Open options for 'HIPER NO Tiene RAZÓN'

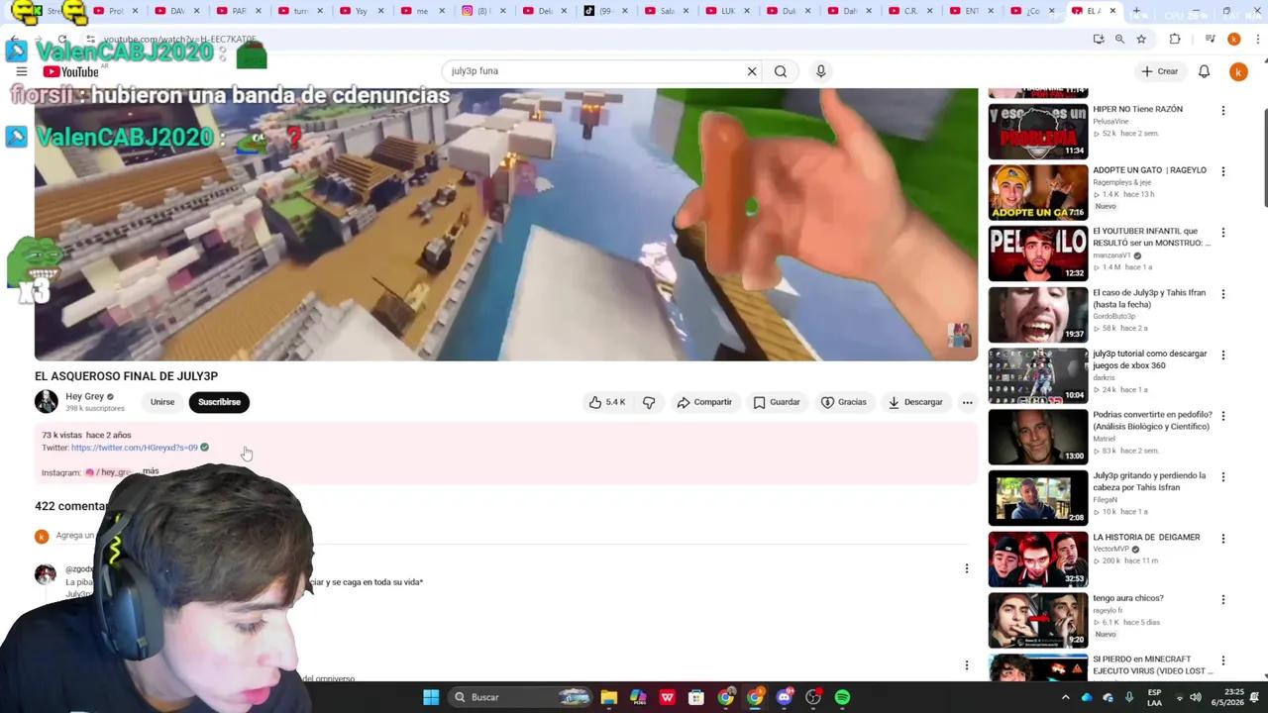(x=1222, y=111)
